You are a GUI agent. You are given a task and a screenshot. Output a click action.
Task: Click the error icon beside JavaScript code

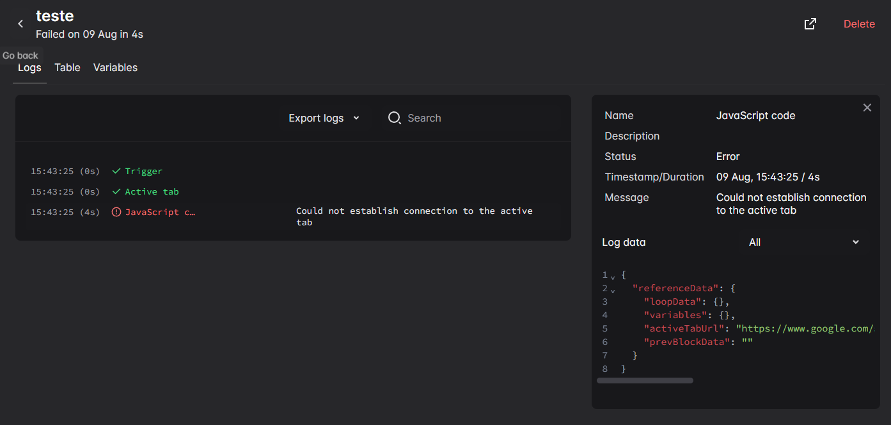coord(116,212)
